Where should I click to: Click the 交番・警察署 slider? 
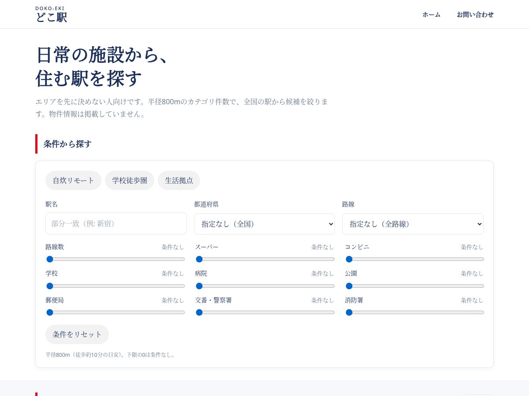[x=265, y=312]
